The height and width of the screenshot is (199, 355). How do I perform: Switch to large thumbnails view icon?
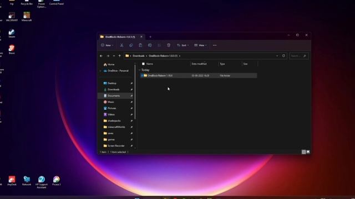point(308,152)
